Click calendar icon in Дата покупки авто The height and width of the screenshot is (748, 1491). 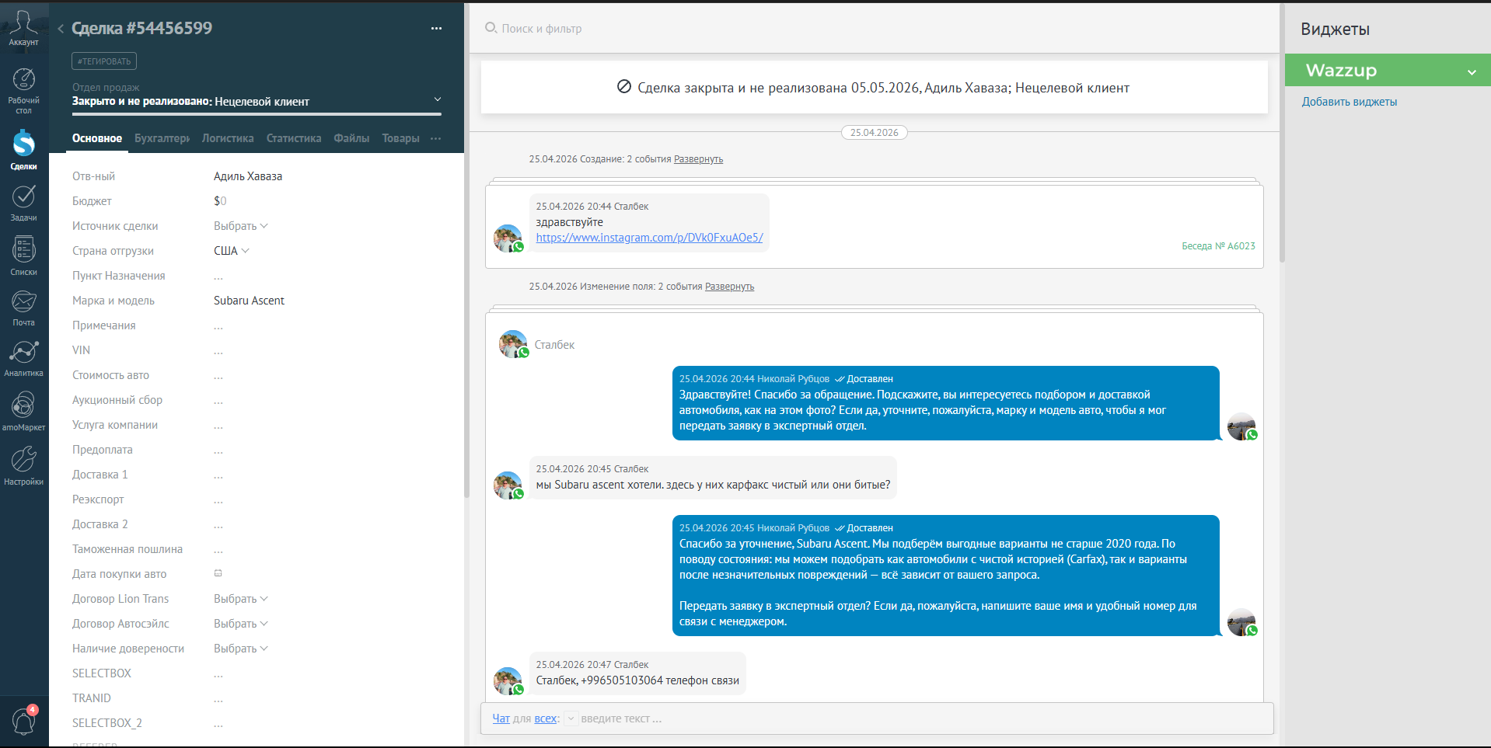point(218,573)
